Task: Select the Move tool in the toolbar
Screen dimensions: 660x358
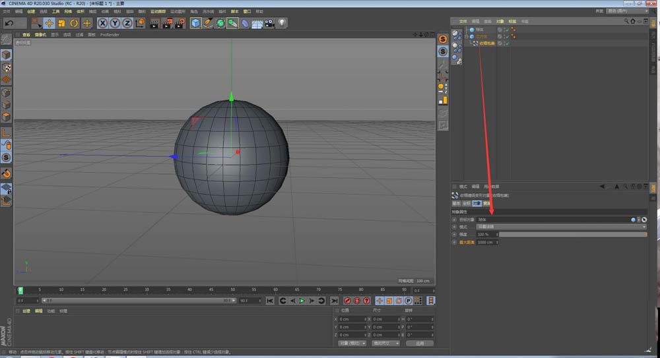Action: pos(49,23)
